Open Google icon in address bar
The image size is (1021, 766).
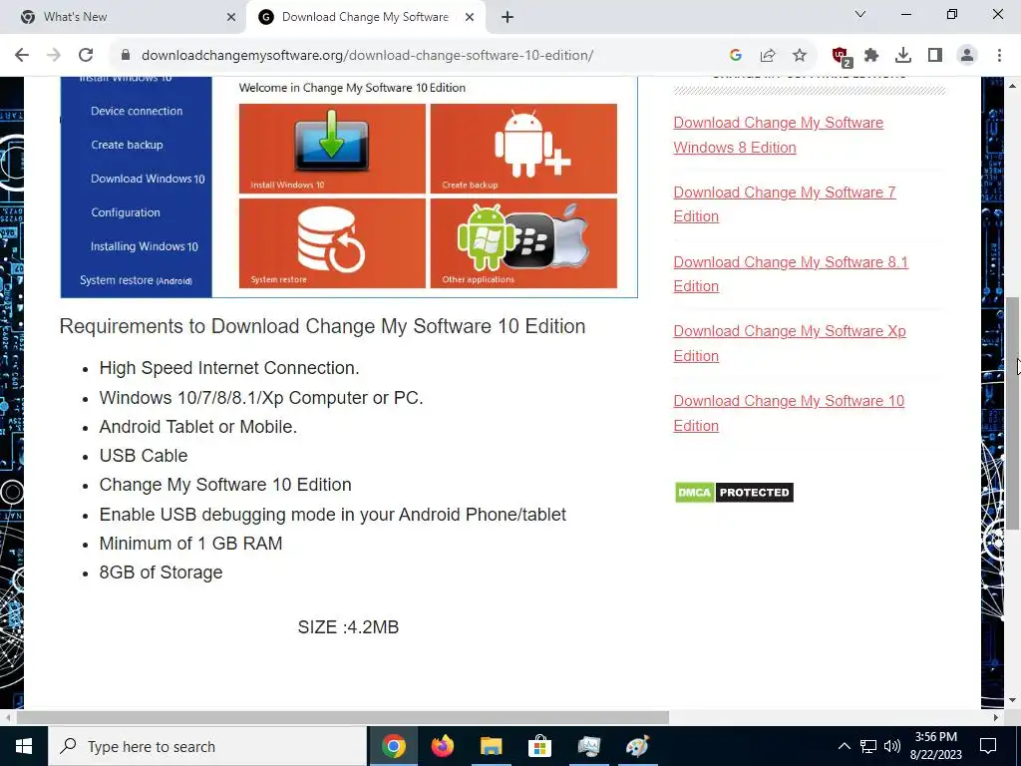pos(736,56)
